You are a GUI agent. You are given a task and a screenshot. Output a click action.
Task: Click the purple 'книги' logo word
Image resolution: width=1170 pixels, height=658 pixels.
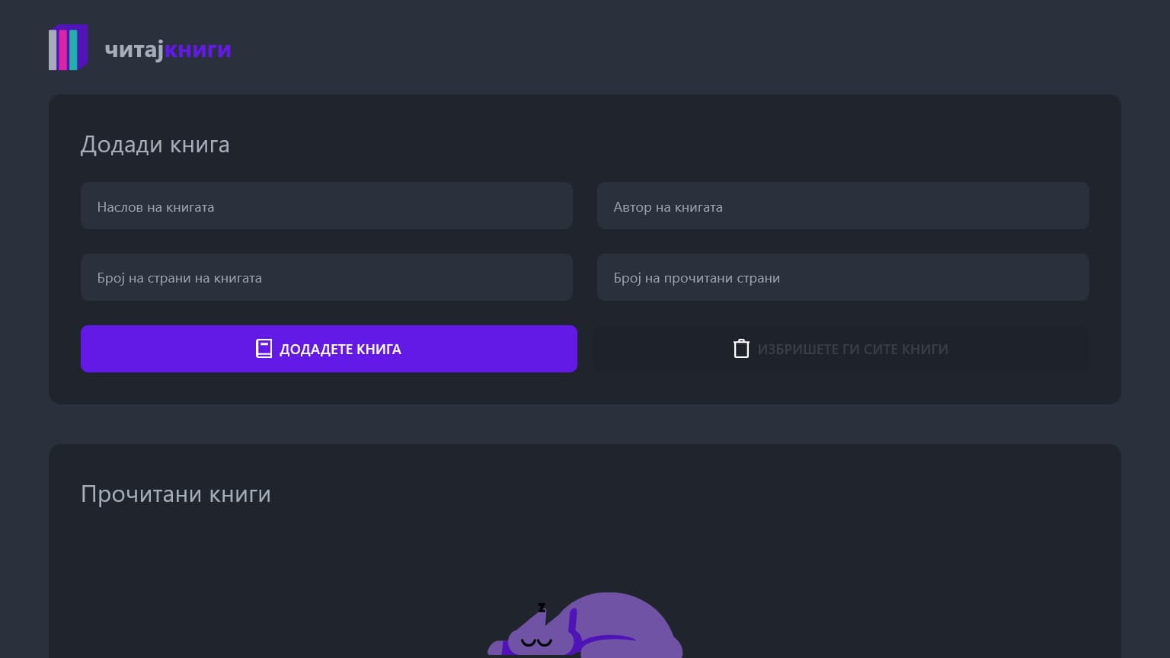(x=198, y=50)
